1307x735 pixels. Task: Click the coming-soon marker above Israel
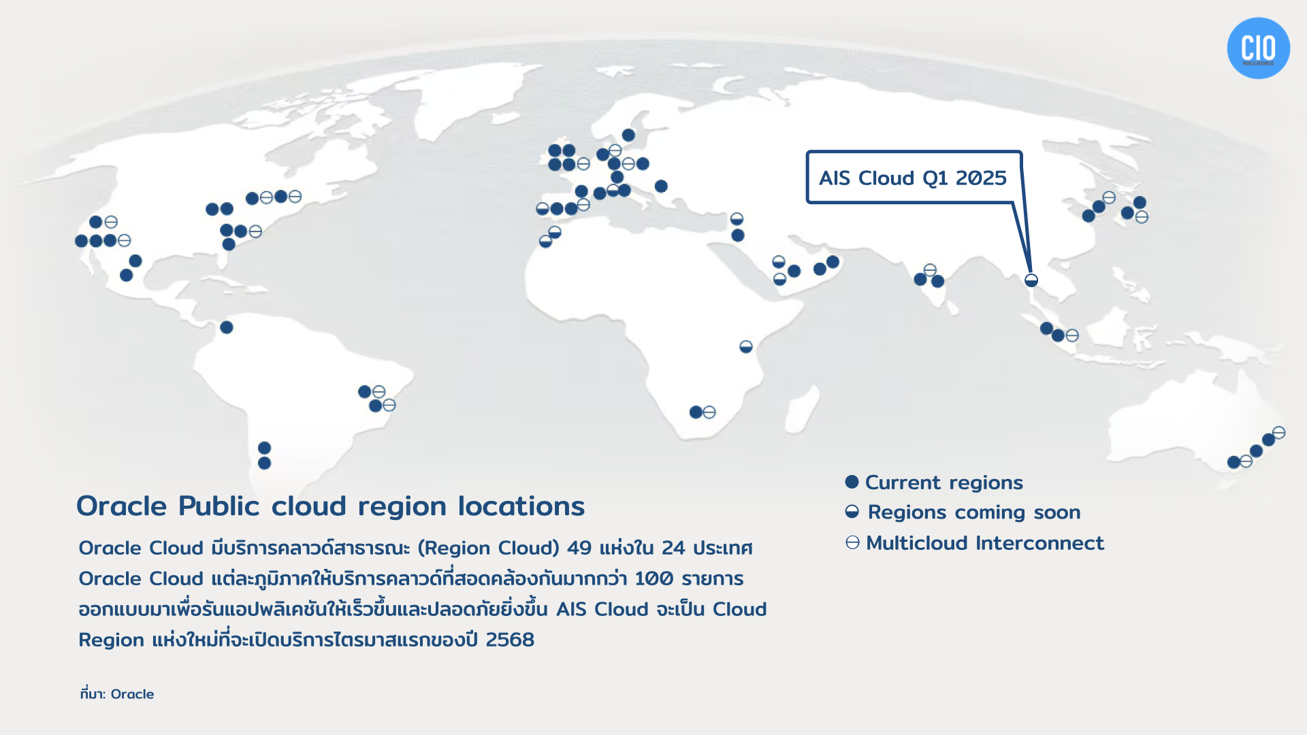coord(737,218)
